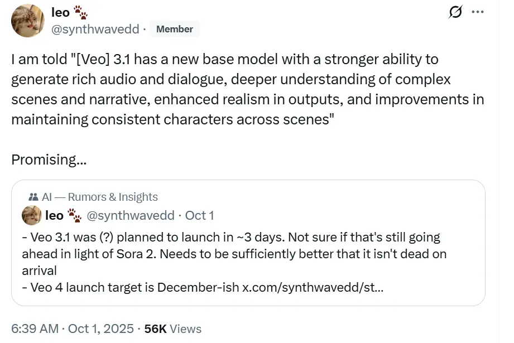Viewport: 514px width, 343px height.
Task: Click the quoted post's small avatar
Action: click(32, 215)
